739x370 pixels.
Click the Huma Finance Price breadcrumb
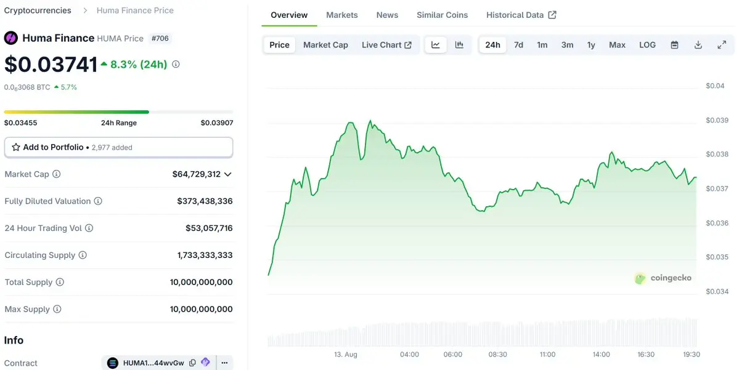coord(135,10)
